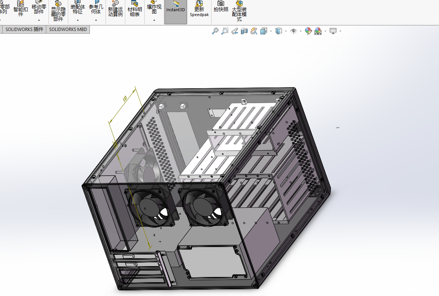Click 更新 Speedpak button
Screen dimensions: 439x296
[199, 9]
